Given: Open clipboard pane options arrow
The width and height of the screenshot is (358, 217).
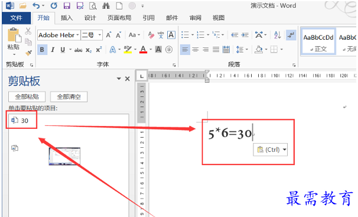Looking at the screenshot, I should point(119,79).
